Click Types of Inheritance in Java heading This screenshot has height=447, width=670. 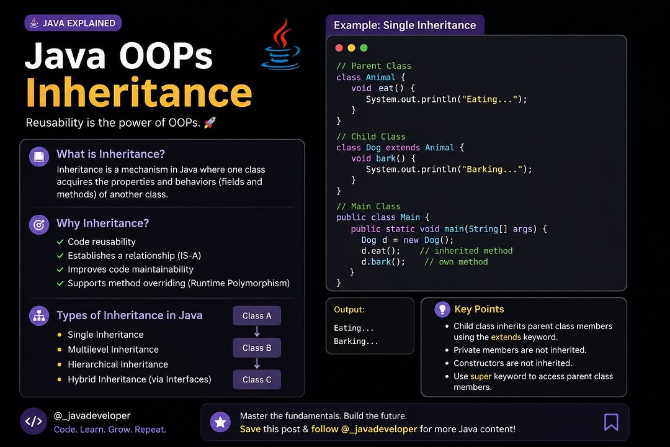click(x=130, y=315)
